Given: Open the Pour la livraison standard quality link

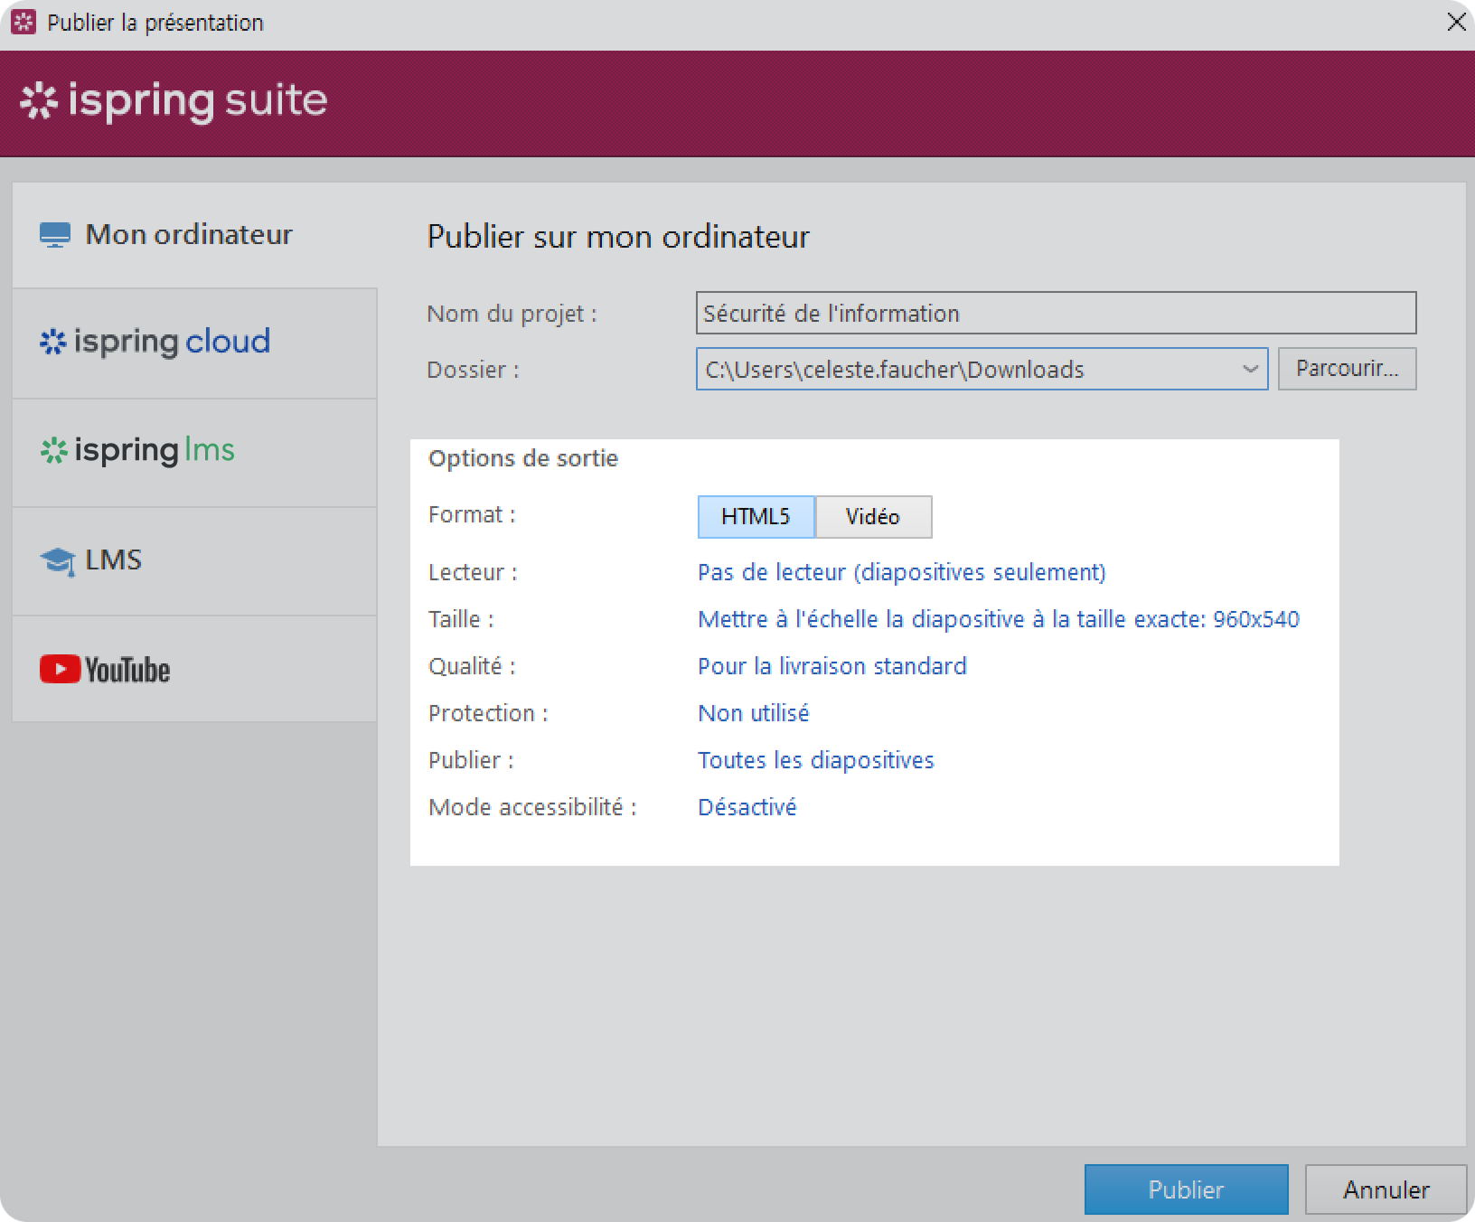Looking at the screenshot, I should [831, 666].
